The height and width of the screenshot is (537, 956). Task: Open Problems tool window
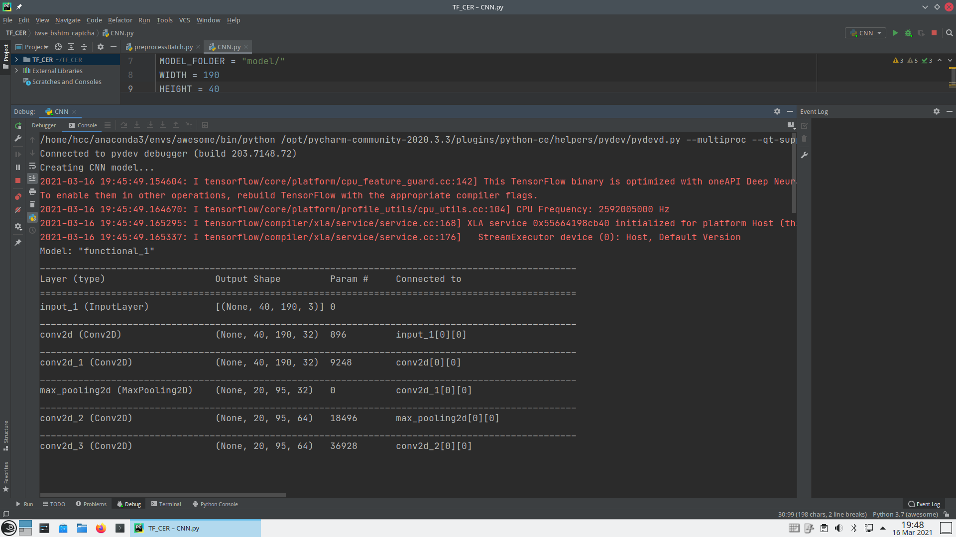click(x=91, y=504)
